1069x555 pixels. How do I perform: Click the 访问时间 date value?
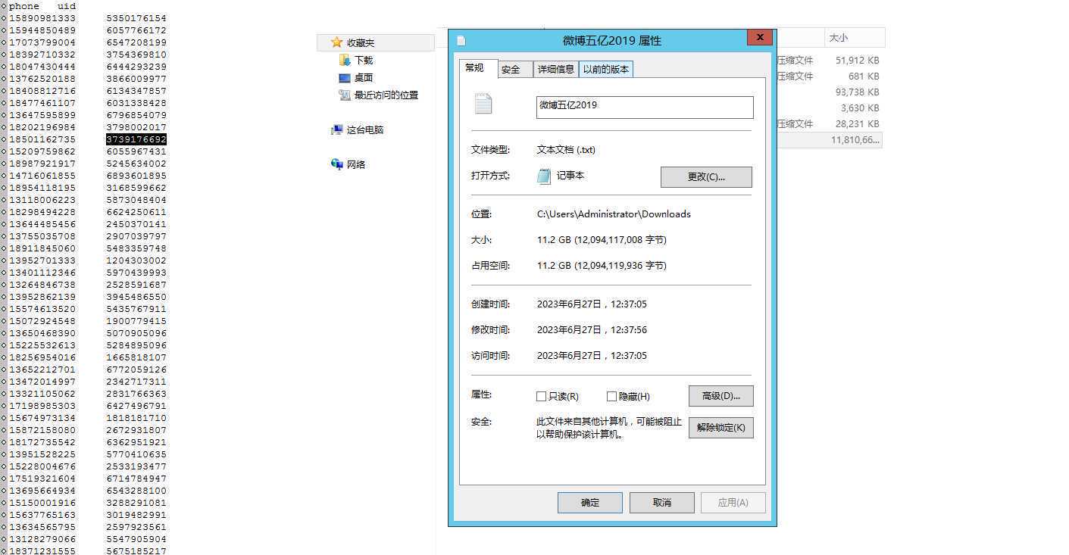[x=592, y=356]
